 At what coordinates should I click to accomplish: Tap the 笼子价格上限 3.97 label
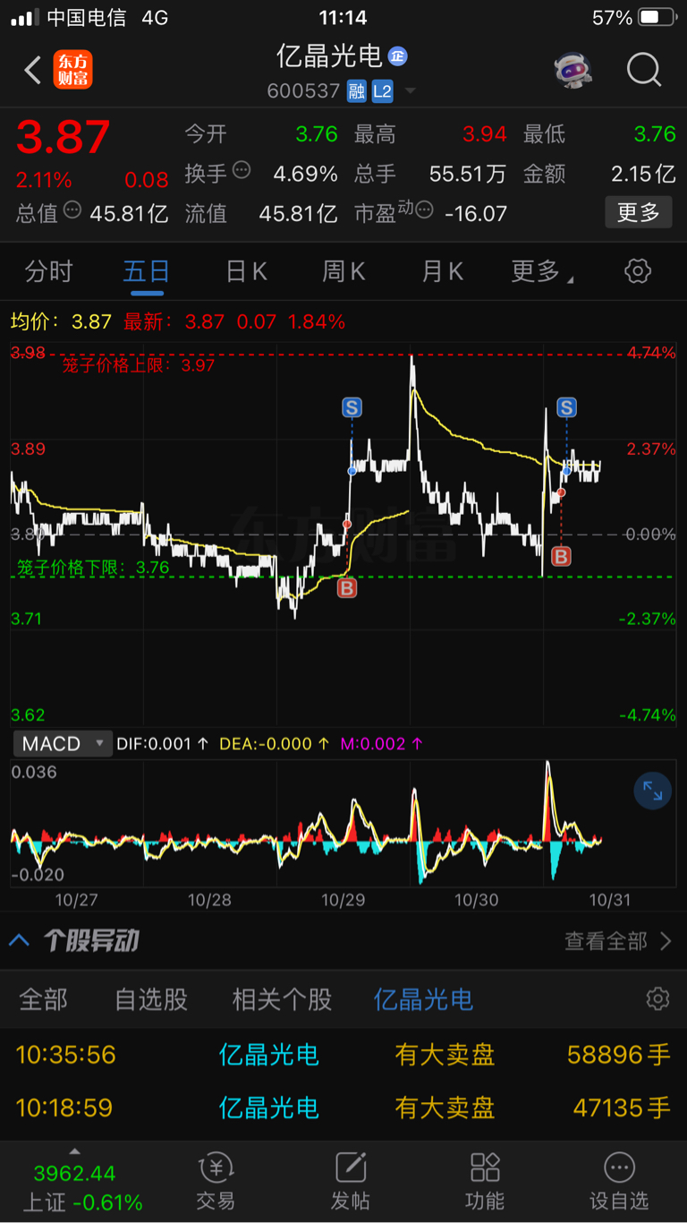pos(139,365)
